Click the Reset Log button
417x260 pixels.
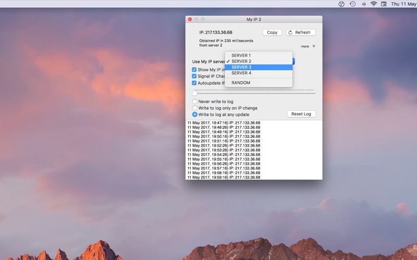tap(301, 114)
